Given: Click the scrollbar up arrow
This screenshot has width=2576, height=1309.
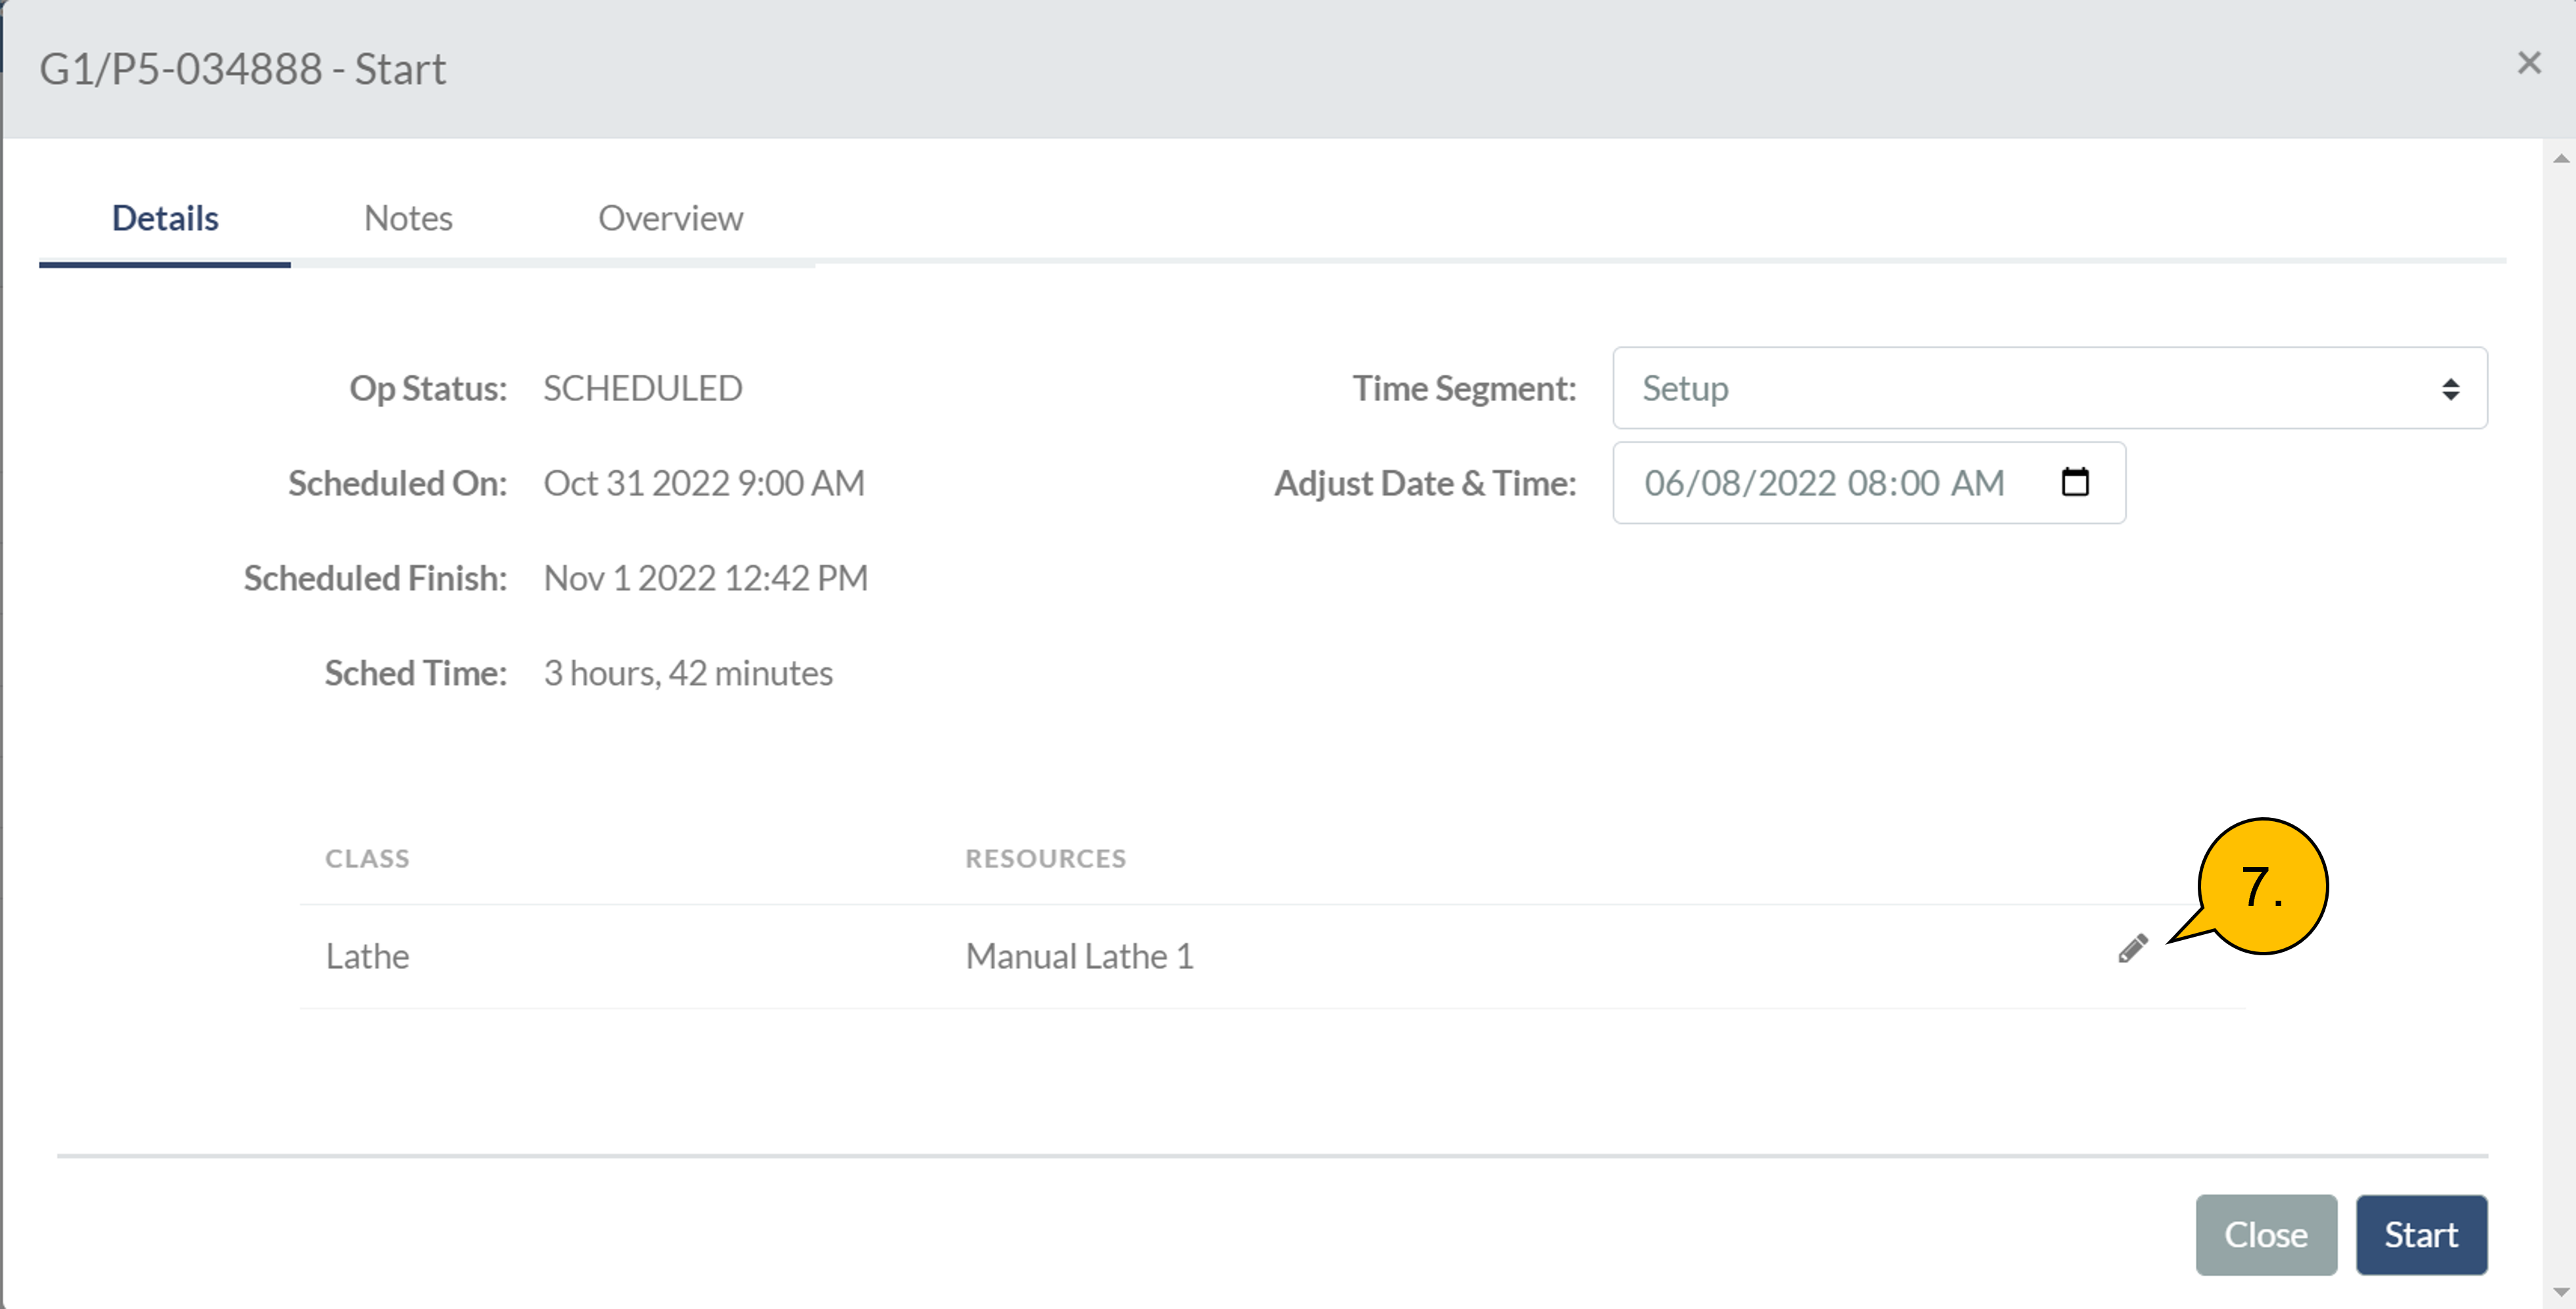Looking at the screenshot, I should 2561,158.
